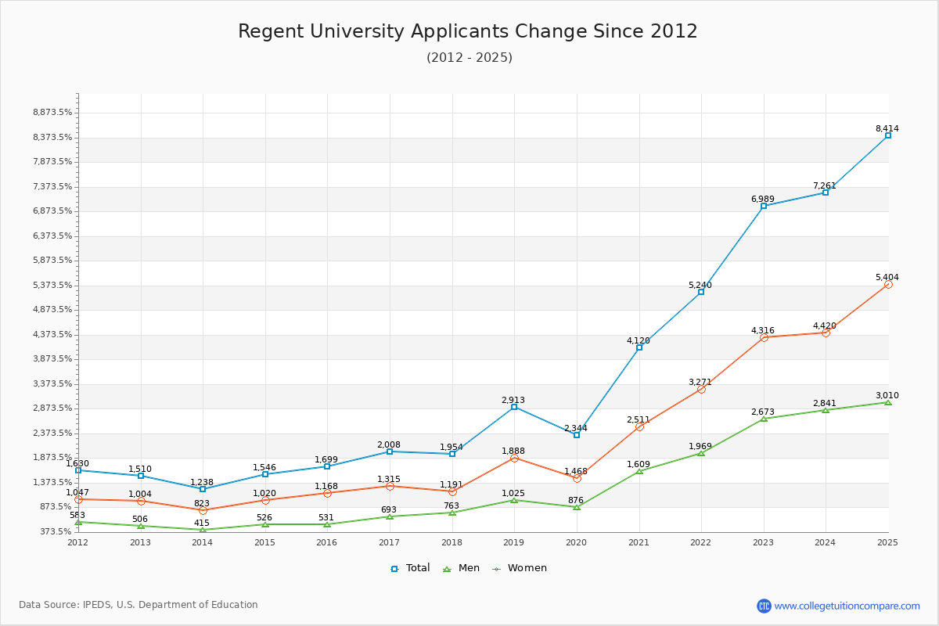Click the 2025 x-axis label

[887, 541]
